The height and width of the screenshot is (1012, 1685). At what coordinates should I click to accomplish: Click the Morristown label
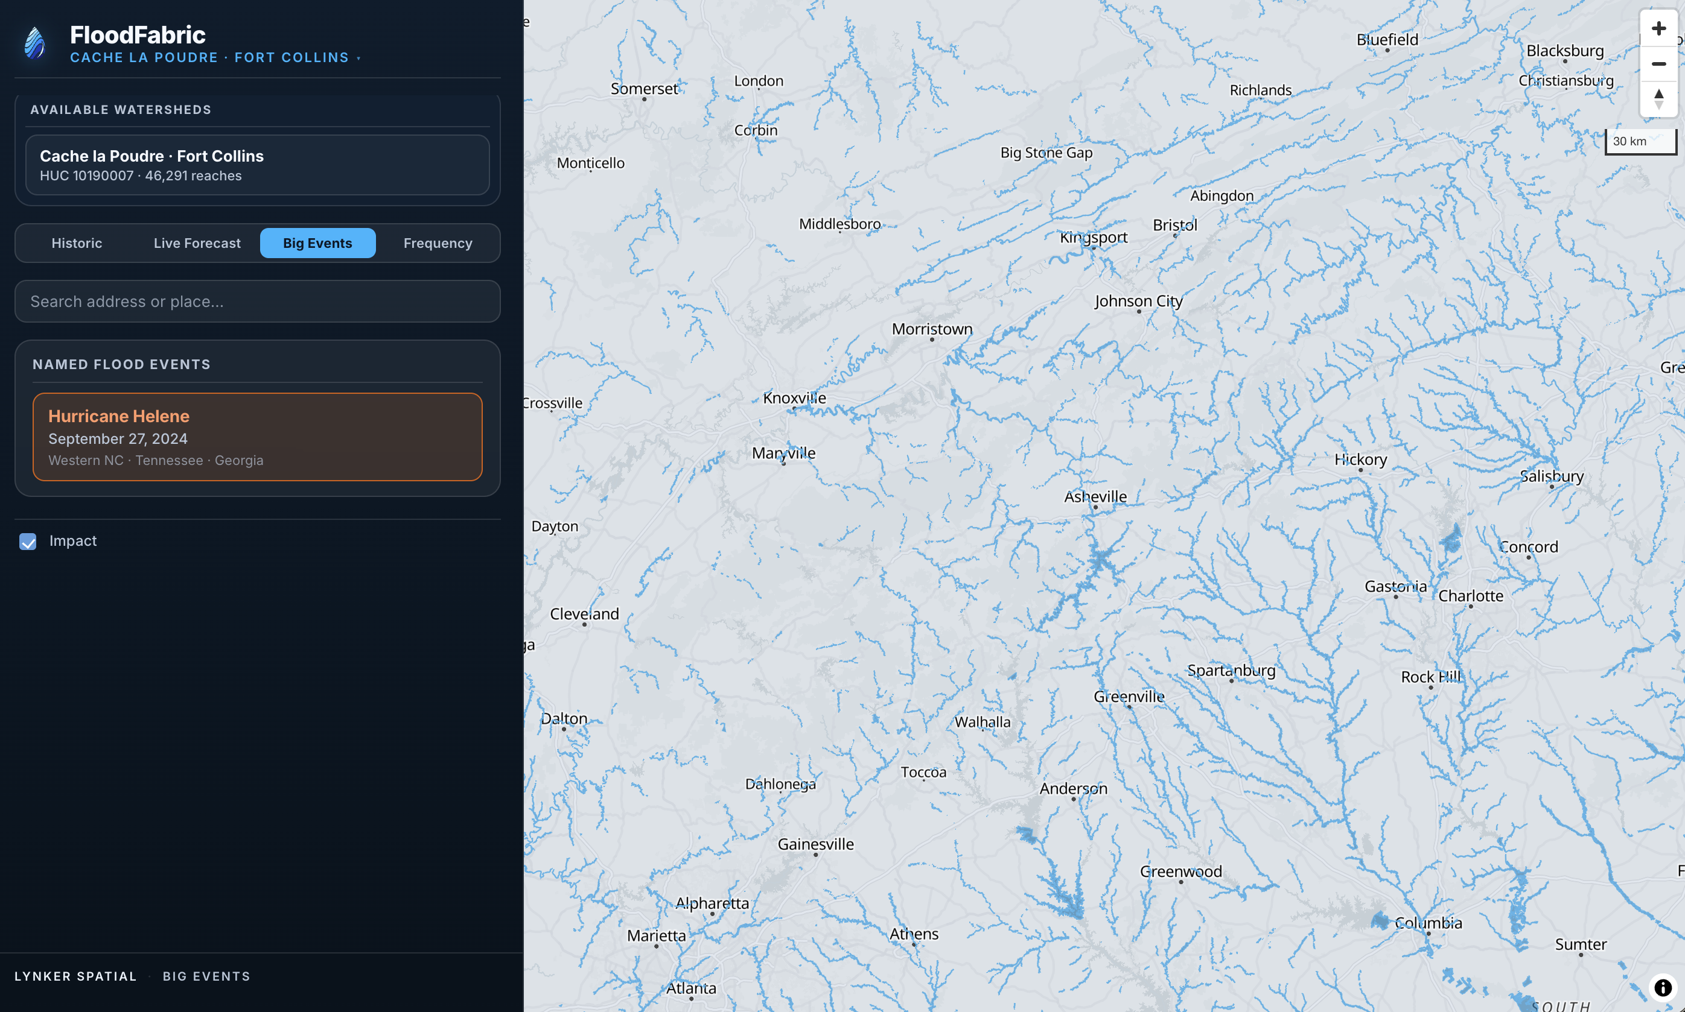coord(932,329)
